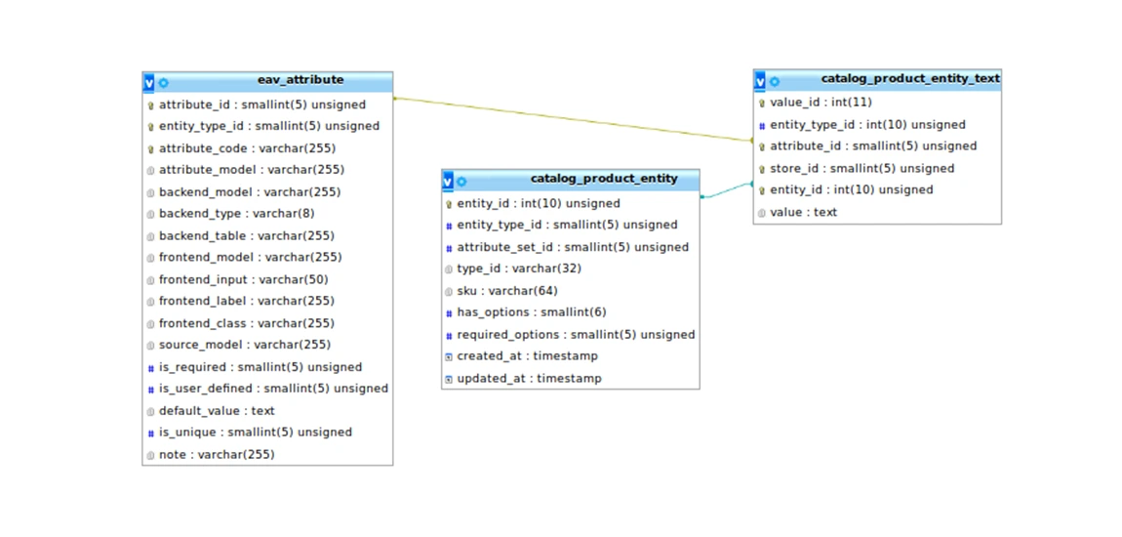Click the text-type icon beside attribute_model
Viewport: 1122px width, 537px height.
[151, 171]
